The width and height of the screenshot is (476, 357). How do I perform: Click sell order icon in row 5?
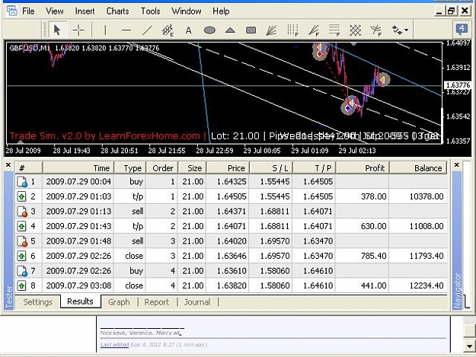click(x=22, y=241)
